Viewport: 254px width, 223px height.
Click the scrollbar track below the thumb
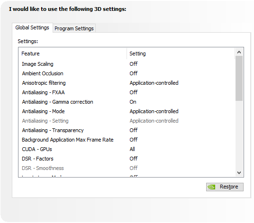(239, 135)
